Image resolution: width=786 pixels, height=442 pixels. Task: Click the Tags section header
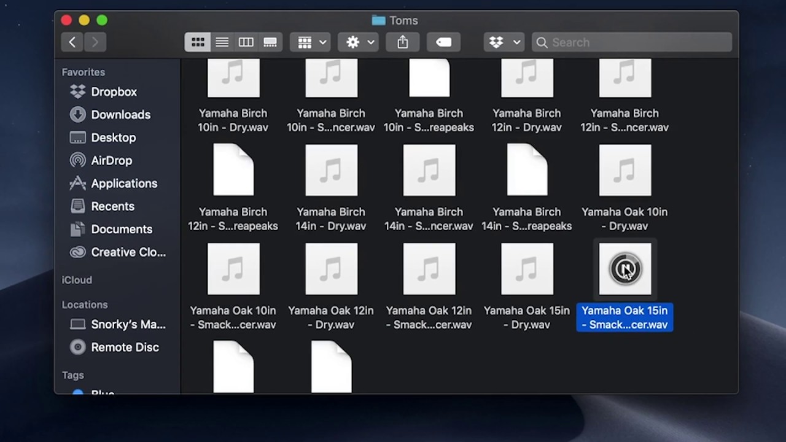pyautogui.click(x=73, y=375)
